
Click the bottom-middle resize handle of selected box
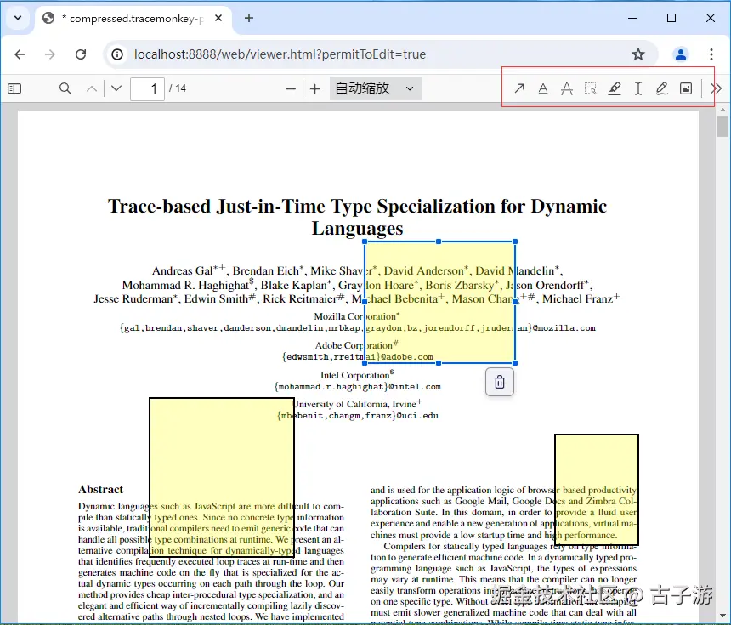coord(439,363)
